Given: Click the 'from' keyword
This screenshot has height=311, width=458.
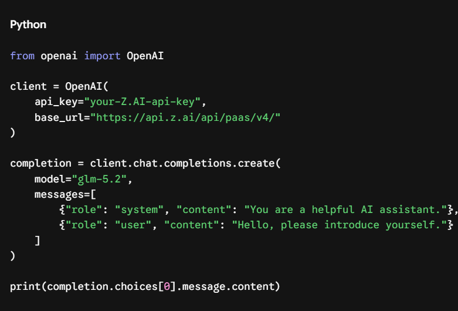Looking at the screenshot, I should click(22, 56).
